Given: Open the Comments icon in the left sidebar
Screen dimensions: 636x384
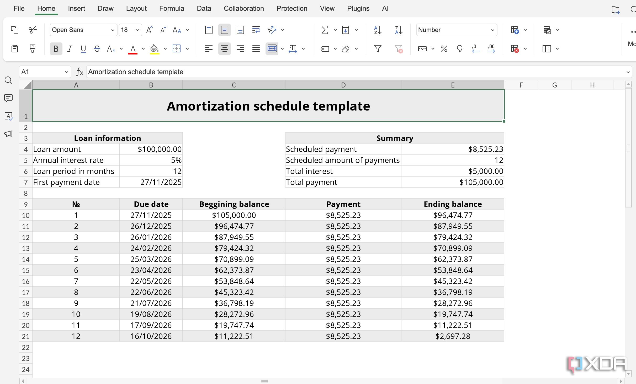Looking at the screenshot, I should pos(8,98).
